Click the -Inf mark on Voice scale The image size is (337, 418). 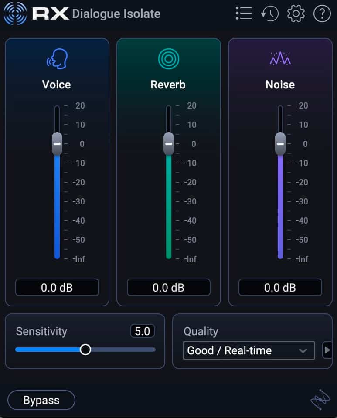click(79, 259)
